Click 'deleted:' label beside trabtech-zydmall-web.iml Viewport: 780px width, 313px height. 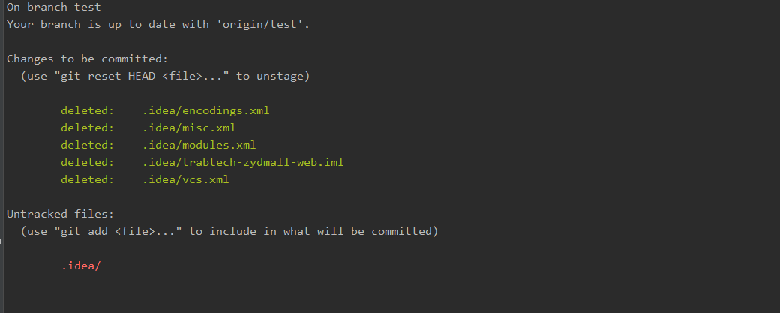point(88,162)
